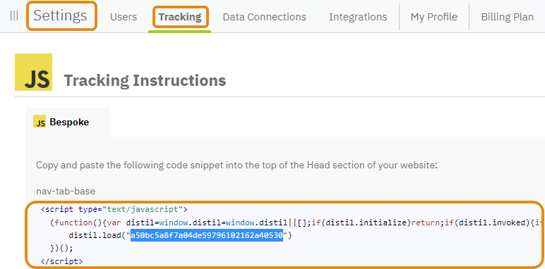Click the Tracking Instructions heading

click(145, 80)
